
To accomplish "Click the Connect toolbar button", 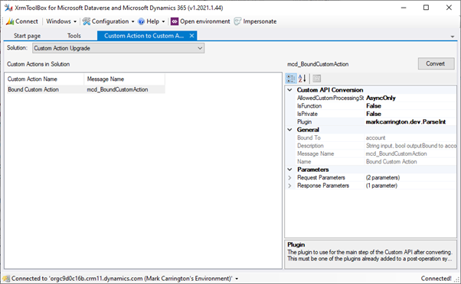I will click(22, 21).
